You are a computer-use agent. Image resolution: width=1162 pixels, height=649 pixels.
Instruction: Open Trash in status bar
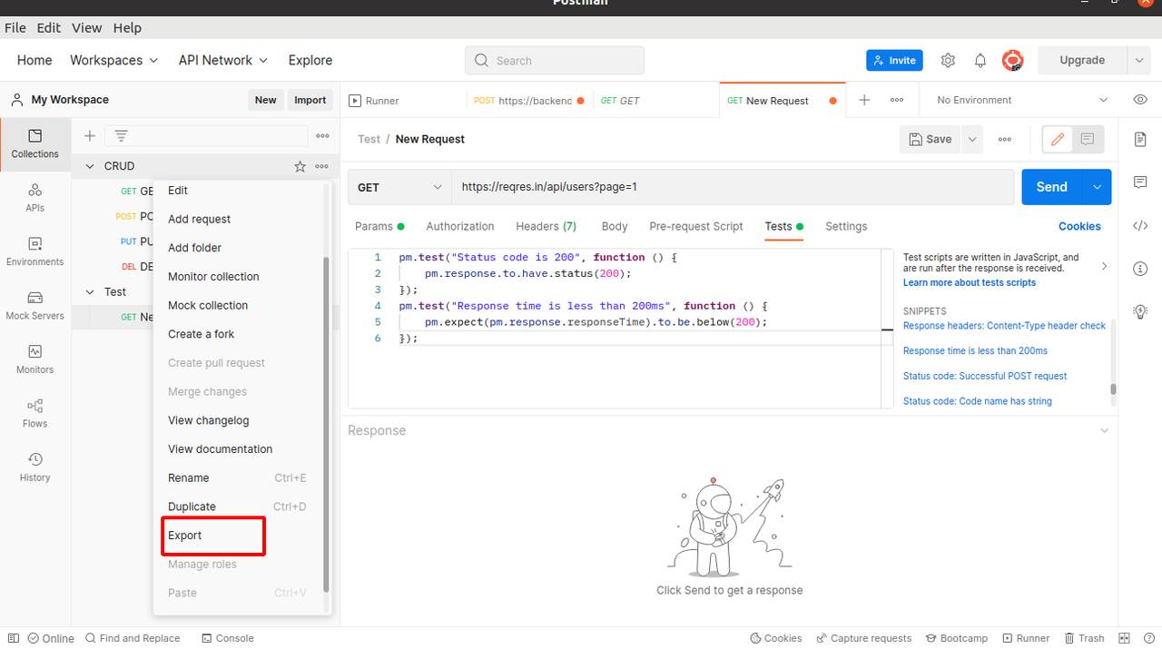point(1084,638)
